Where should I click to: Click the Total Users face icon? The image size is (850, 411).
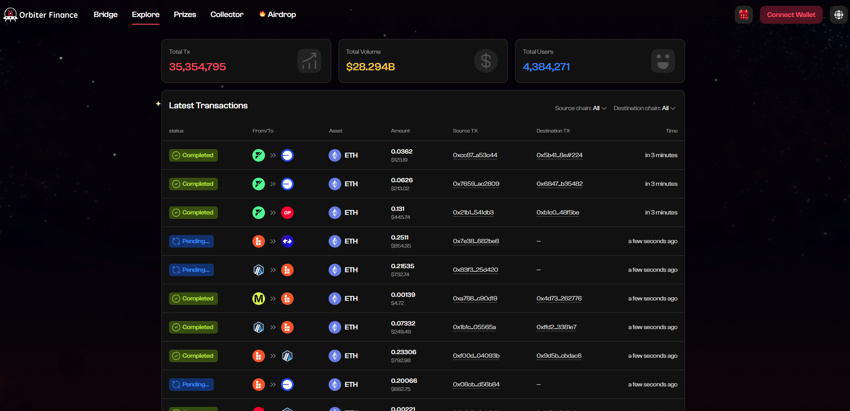tap(663, 61)
